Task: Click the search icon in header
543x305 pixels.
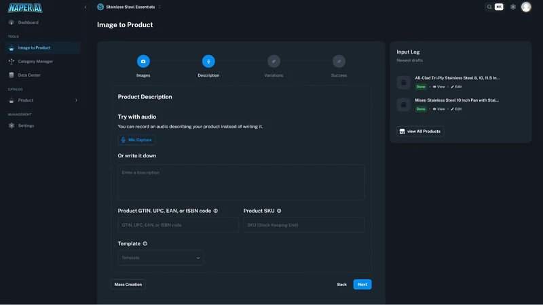Action: [489, 7]
